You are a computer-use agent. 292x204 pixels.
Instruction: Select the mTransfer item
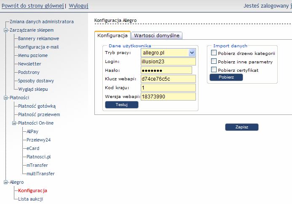(x=37, y=165)
